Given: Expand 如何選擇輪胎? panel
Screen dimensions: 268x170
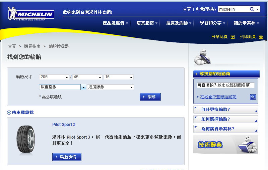Looking at the screenshot, I should coord(225,119).
